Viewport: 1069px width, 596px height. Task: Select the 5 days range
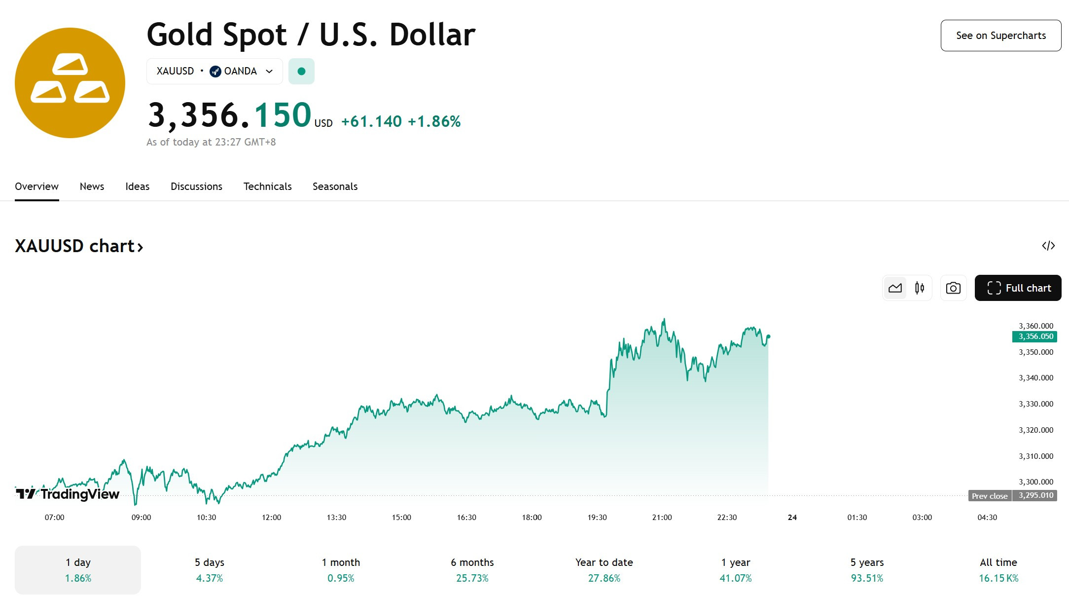click(x=210, y=570)
